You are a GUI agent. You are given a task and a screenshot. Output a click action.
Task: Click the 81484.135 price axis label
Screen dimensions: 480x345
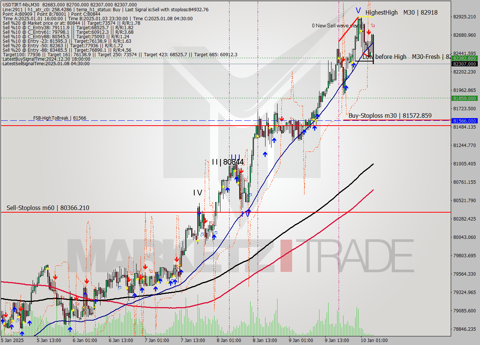pos(465,127)
